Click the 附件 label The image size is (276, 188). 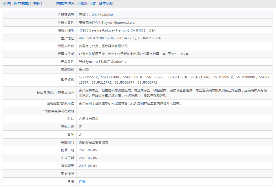pos(71,119)
